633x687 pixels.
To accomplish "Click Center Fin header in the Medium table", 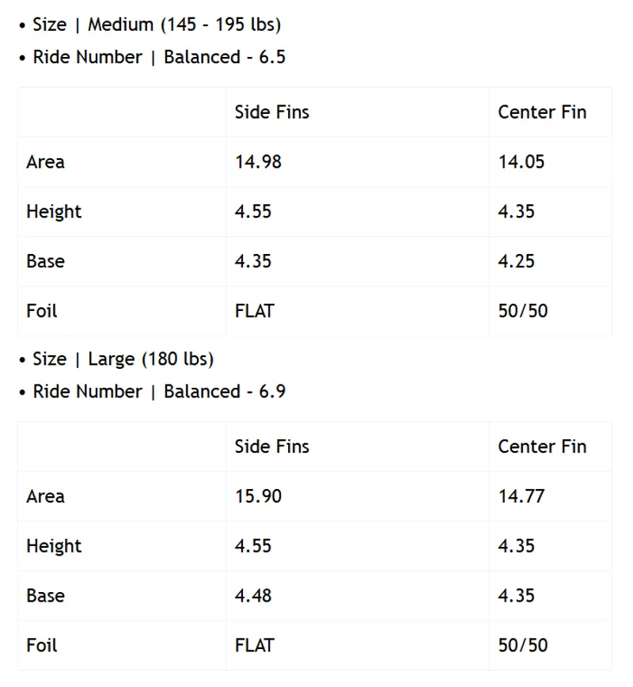I will coord(542,112).
